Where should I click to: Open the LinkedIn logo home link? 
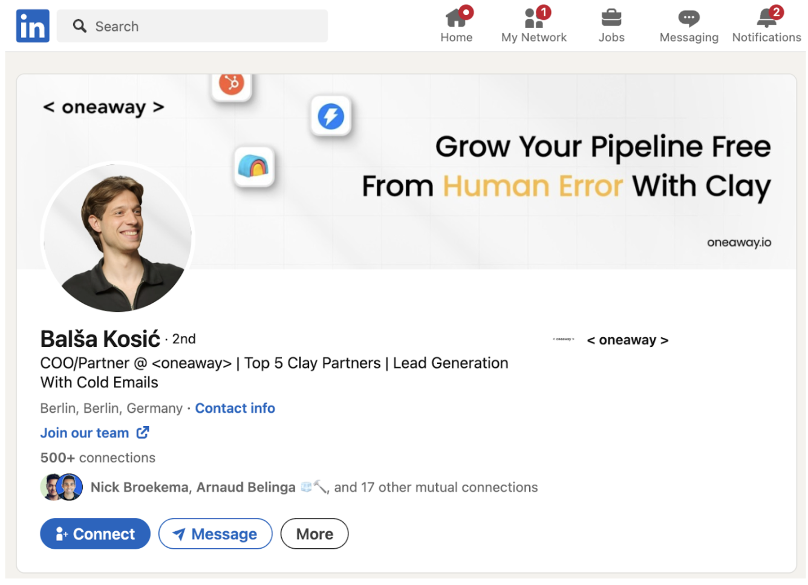(x=33, y=26)
